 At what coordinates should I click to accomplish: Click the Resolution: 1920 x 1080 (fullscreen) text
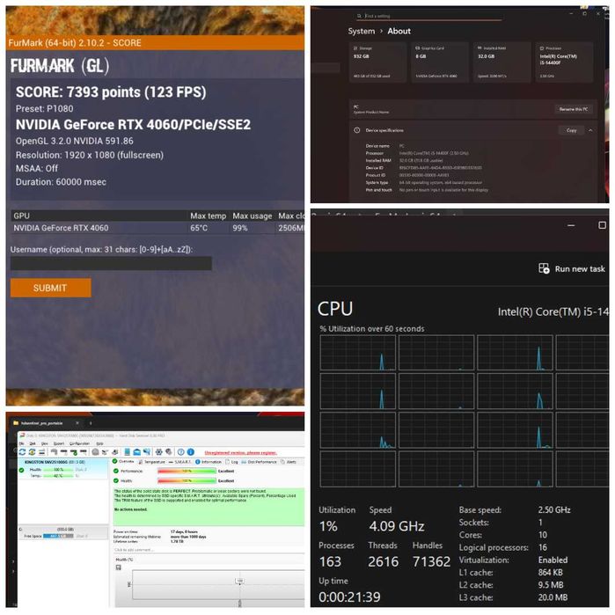(x=90, y=155)
